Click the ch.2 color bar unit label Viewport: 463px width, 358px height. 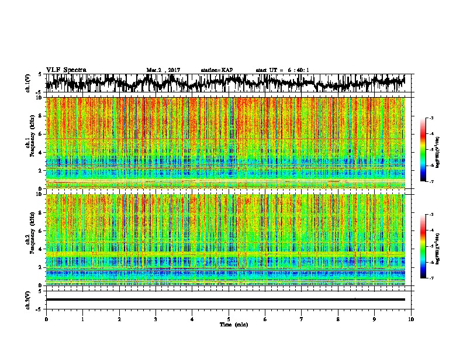[438, 249]
